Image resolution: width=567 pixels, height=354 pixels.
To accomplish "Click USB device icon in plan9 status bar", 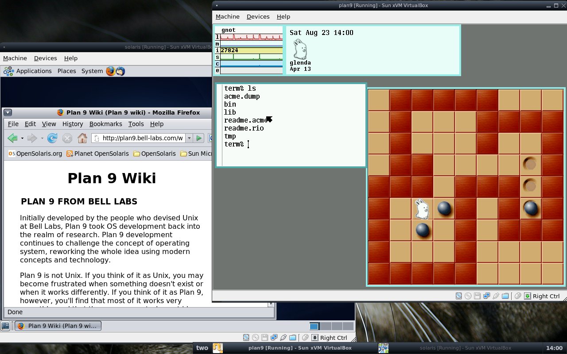I will (x=496, y=296).
